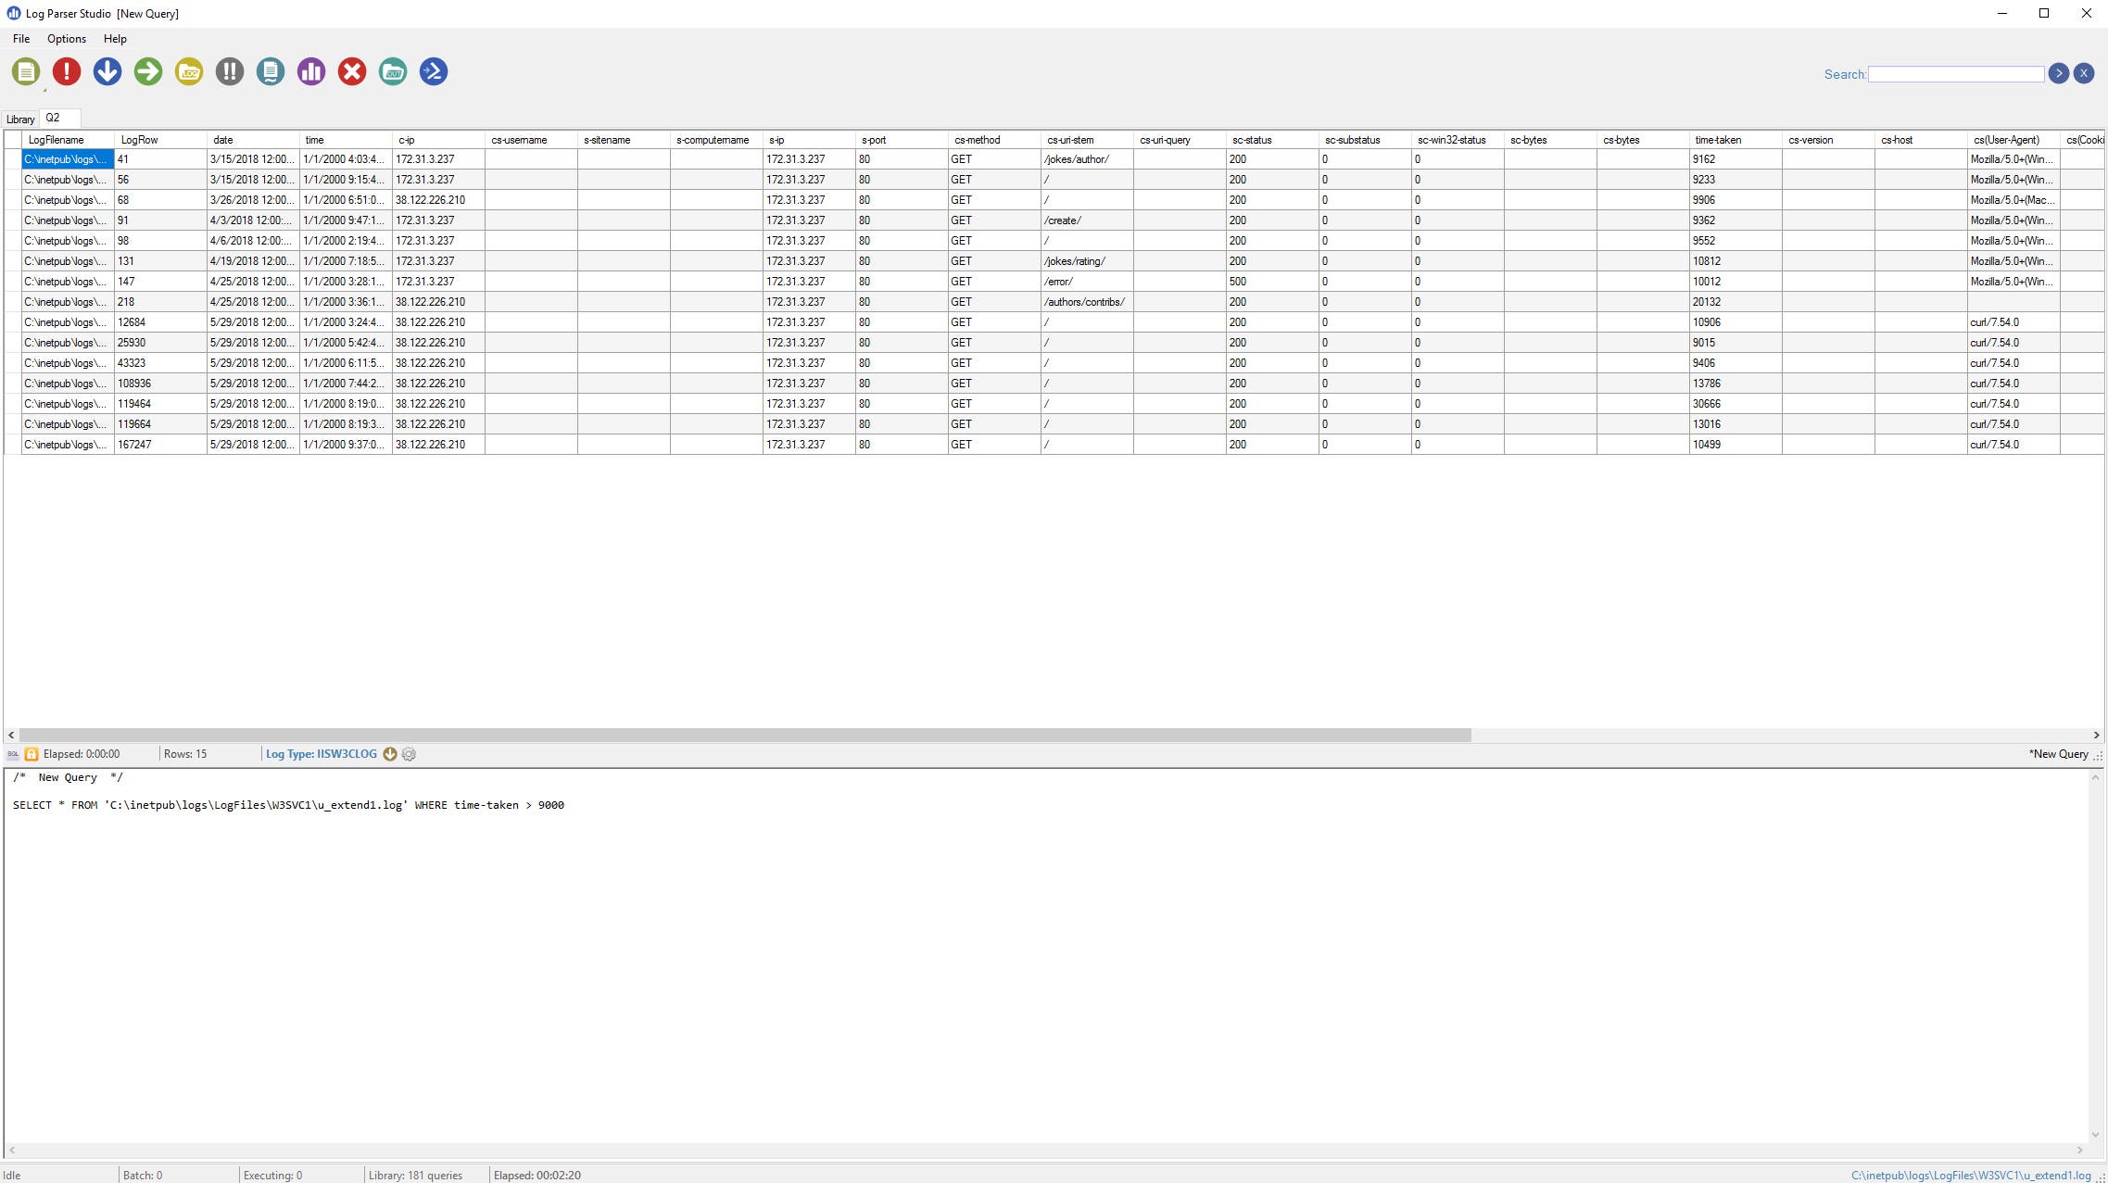Click the SQL toggle in the status bar
2108x1183 pixels.
coord(12,754)
